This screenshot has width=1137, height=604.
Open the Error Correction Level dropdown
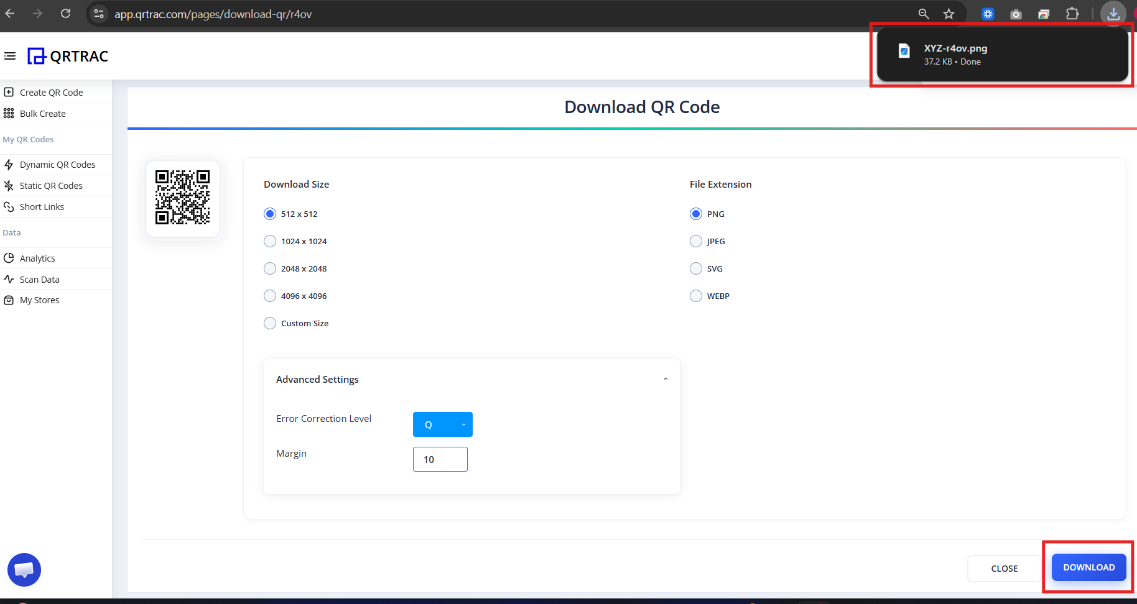pos(442,424)
